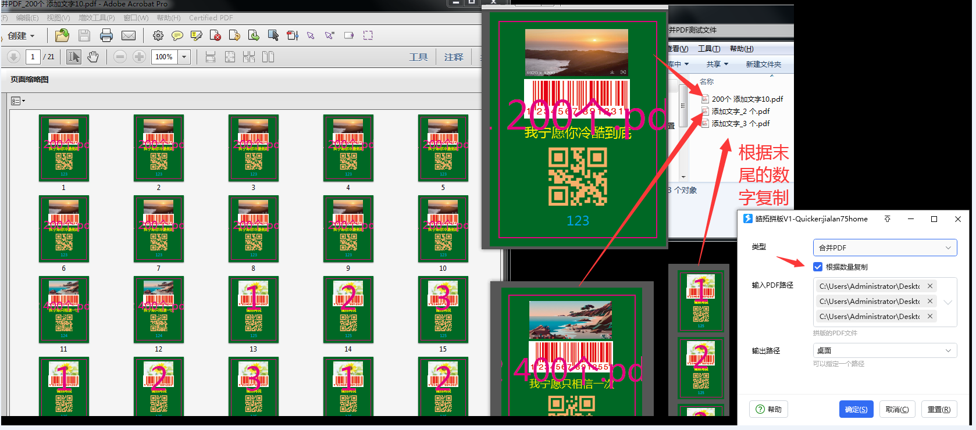Click the 取消(C) button
This screenshot has width=976, height=430.
click(x=897, y=409)
